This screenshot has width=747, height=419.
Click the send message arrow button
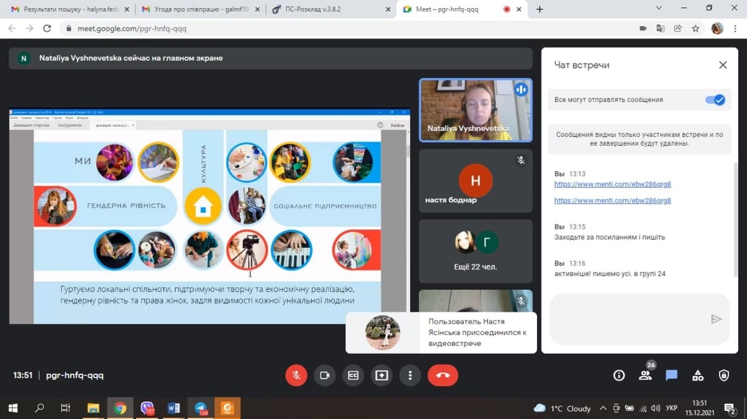click(x=716, y=319)
